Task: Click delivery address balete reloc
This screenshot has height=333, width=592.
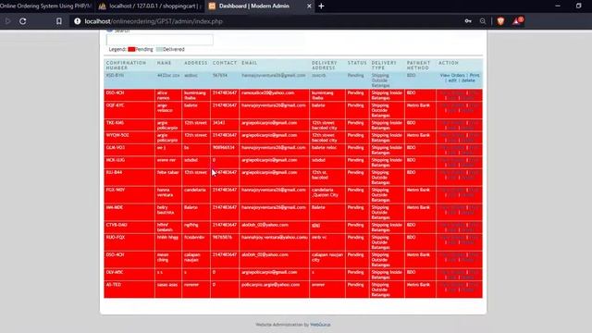Action: point(324,148)
